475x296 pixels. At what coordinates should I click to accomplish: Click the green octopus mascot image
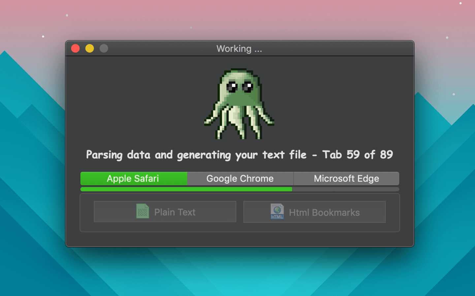tap(239, 104)
